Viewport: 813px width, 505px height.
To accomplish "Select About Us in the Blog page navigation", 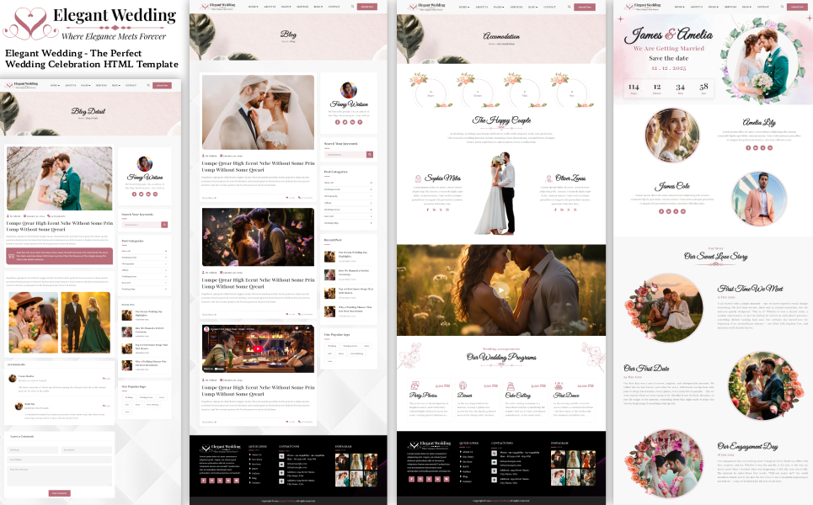I will [270, 6].
